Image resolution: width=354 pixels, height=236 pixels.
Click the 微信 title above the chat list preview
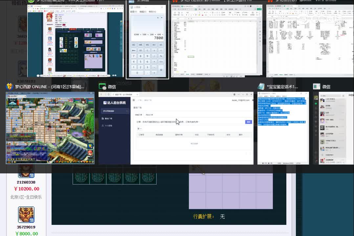click(326, 87)
